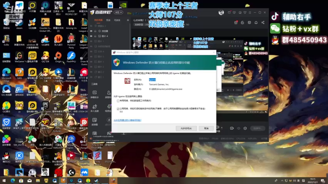
Task: Toggle the preview eye icon in bottom bar
Action: click(239, 128)
